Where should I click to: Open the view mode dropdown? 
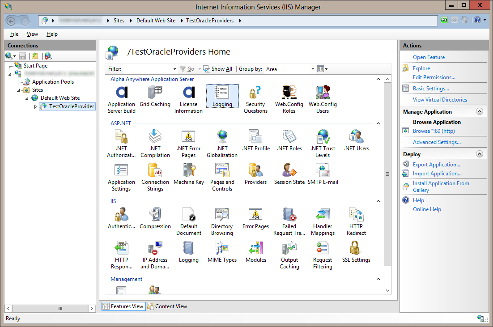pos(322,69)
